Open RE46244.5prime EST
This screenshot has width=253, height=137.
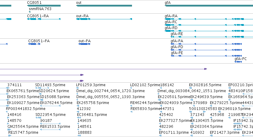(x=145, y=103)
